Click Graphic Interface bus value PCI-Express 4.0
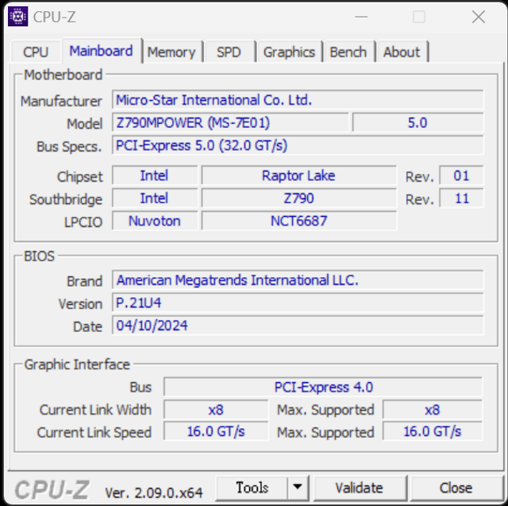The height and width of the screenshot is (506, 508). pyautogui.click(x=323, y=387)
